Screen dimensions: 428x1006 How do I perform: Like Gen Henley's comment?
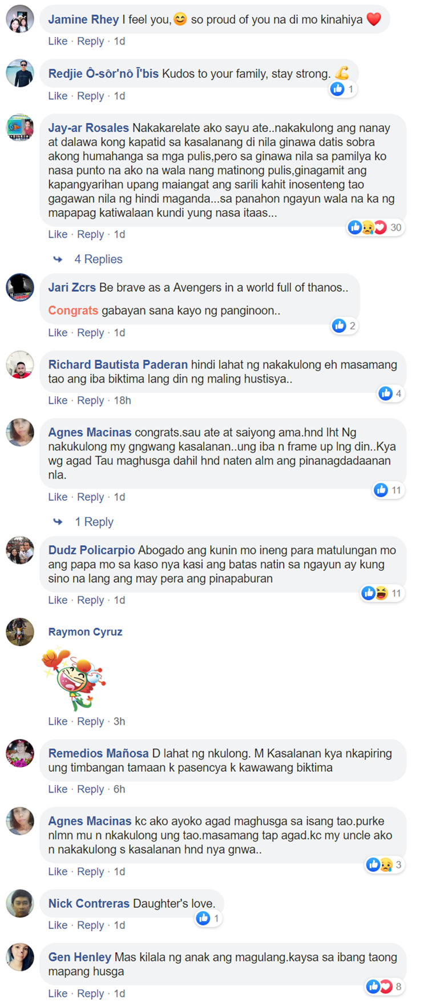pyautogui.click(x=58, y=993)
